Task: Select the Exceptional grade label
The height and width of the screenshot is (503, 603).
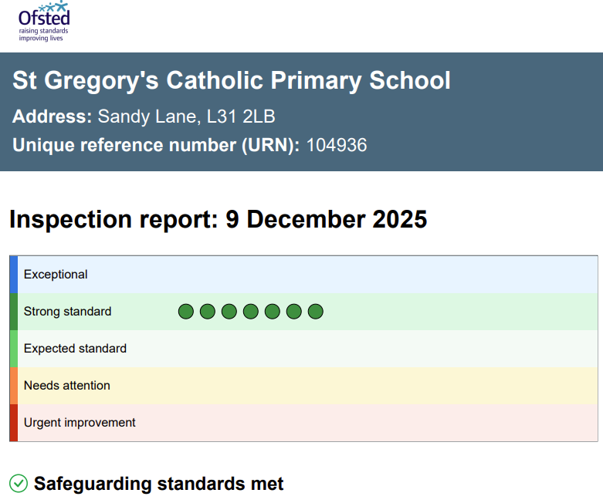Action: point(56,275)
